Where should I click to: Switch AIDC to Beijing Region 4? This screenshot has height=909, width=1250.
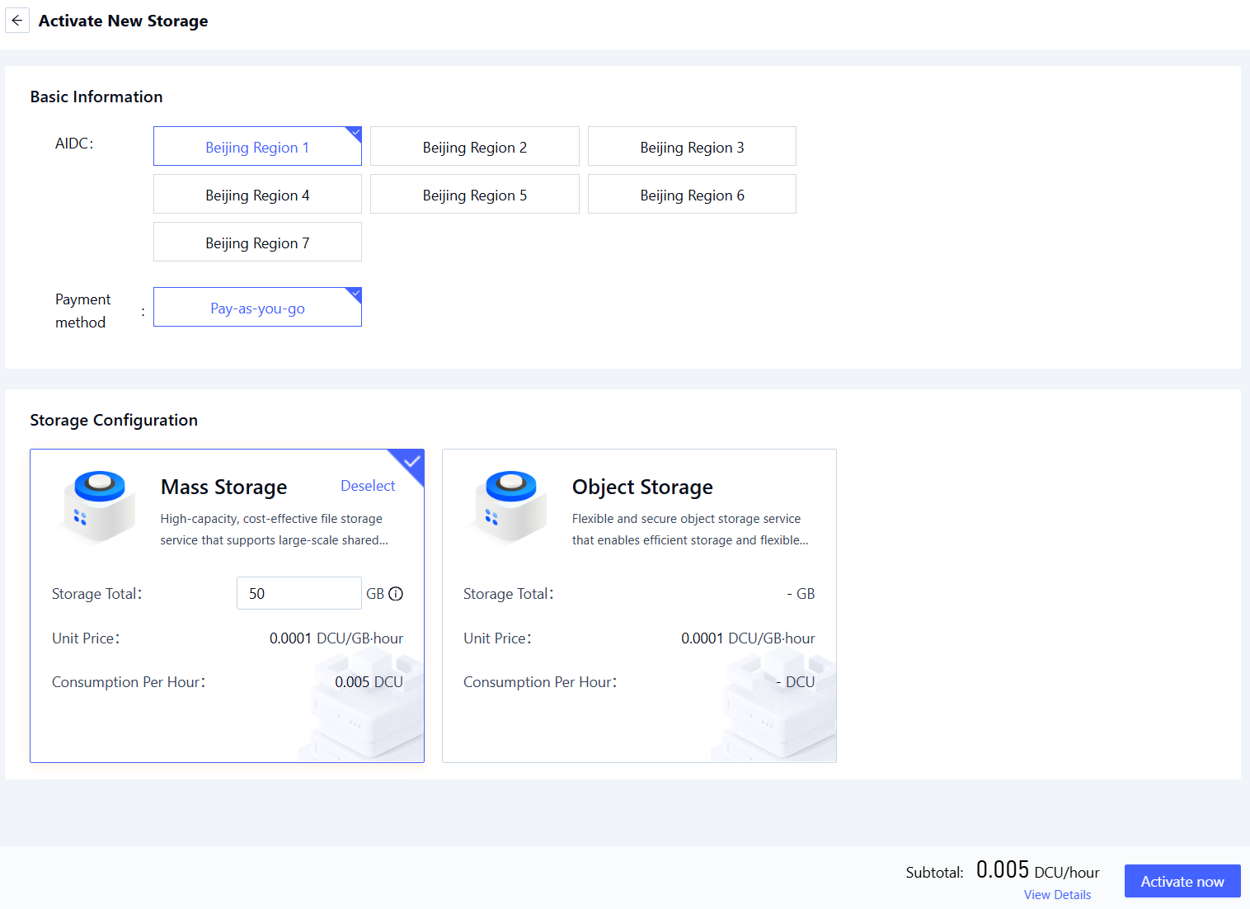pos(257,195)
